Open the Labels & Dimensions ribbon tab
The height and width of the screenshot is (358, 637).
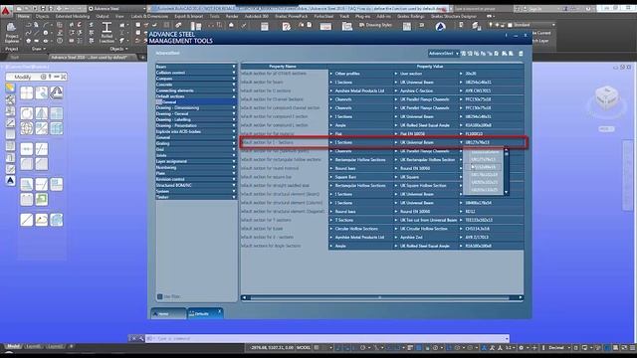[149, 16]
